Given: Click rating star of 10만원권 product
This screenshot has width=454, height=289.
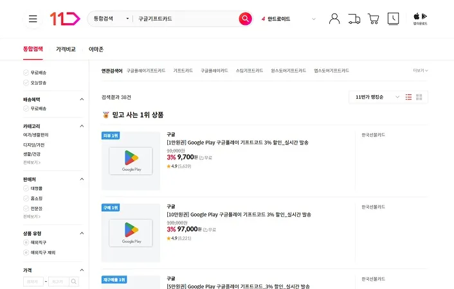Looking at the screenshot, I should point(168,238).
